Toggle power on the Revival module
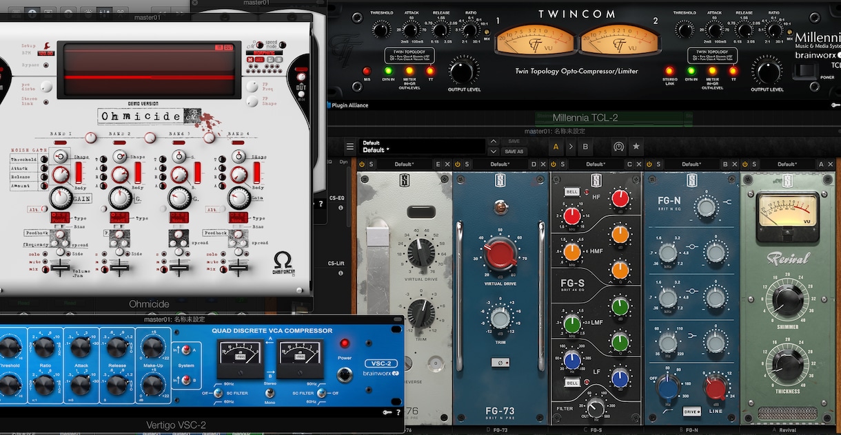Image resolution: width=841 pixels, height=435 pixels. pos(744,165)
